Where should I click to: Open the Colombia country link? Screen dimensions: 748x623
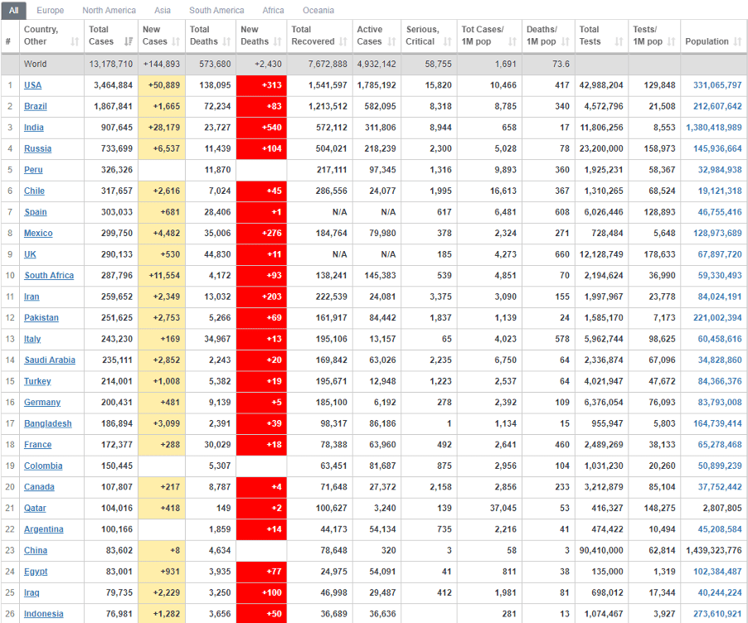point(43,466)
